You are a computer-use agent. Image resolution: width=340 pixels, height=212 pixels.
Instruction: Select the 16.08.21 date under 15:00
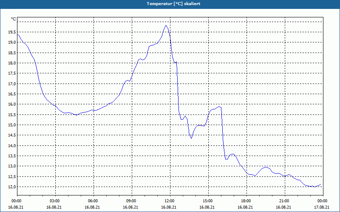(x=207, y=207)
